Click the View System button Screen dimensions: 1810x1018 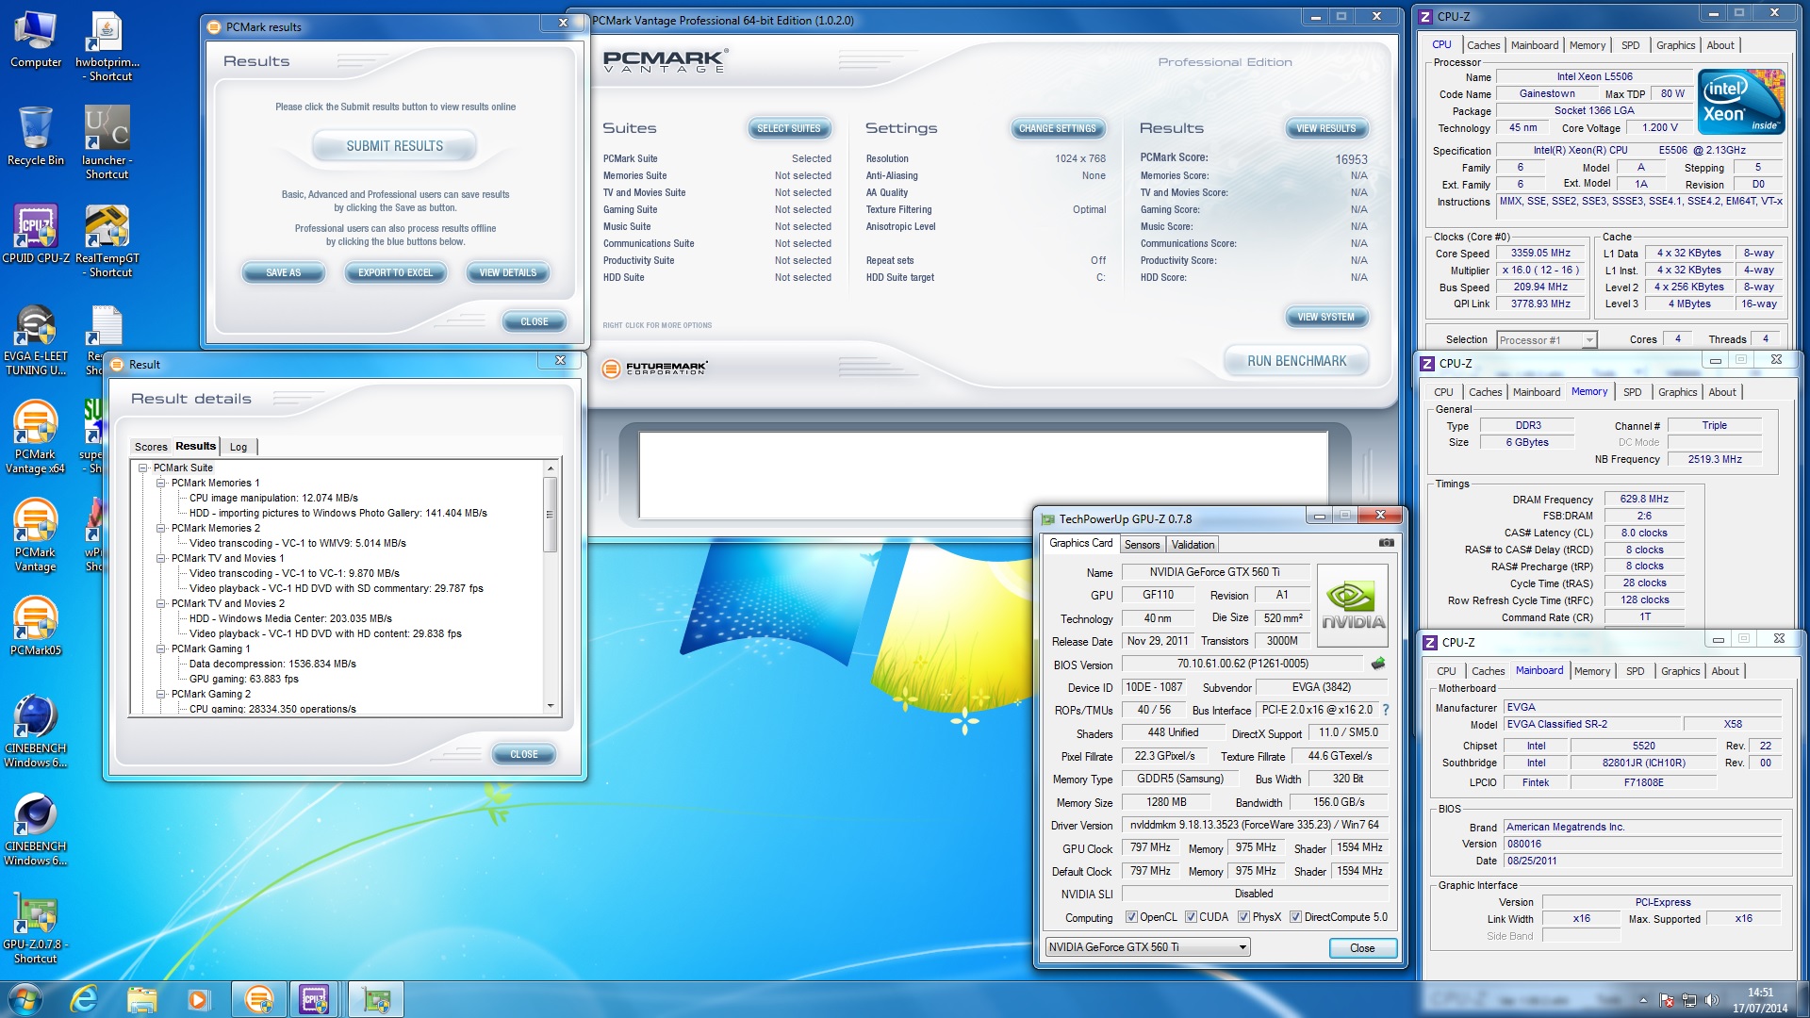pyautogui.click(x=1325, y=317)
